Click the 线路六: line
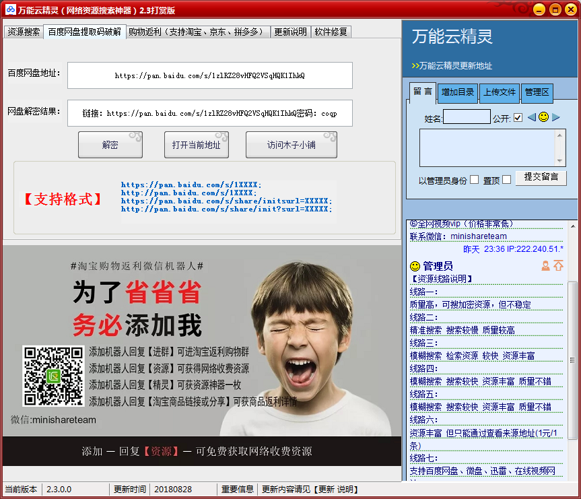 [424, 420]
